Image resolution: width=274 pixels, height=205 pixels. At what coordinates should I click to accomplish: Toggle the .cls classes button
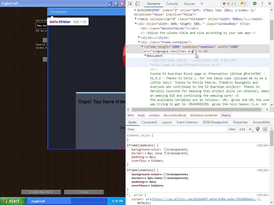(242, 129)
